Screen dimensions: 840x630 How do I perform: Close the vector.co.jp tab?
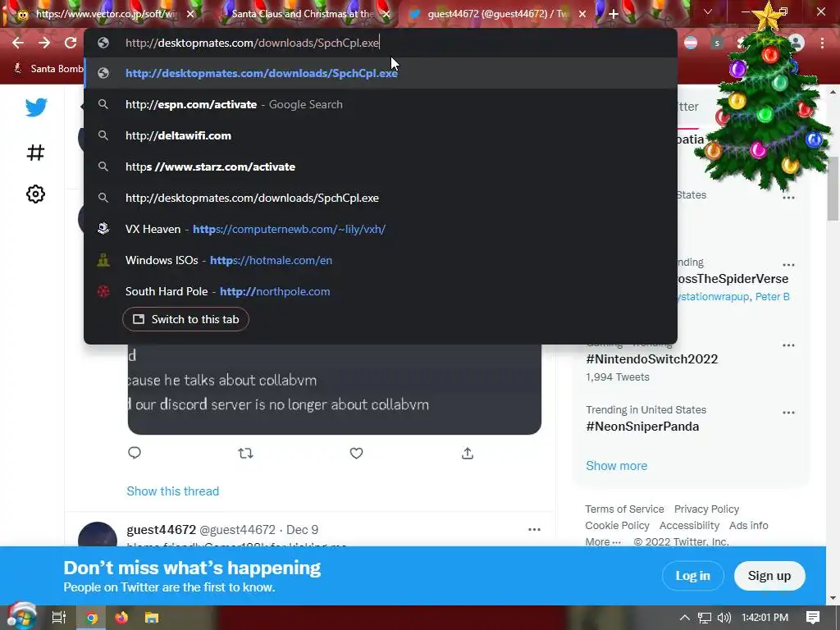pyautogui.click(x=190, y=14)
